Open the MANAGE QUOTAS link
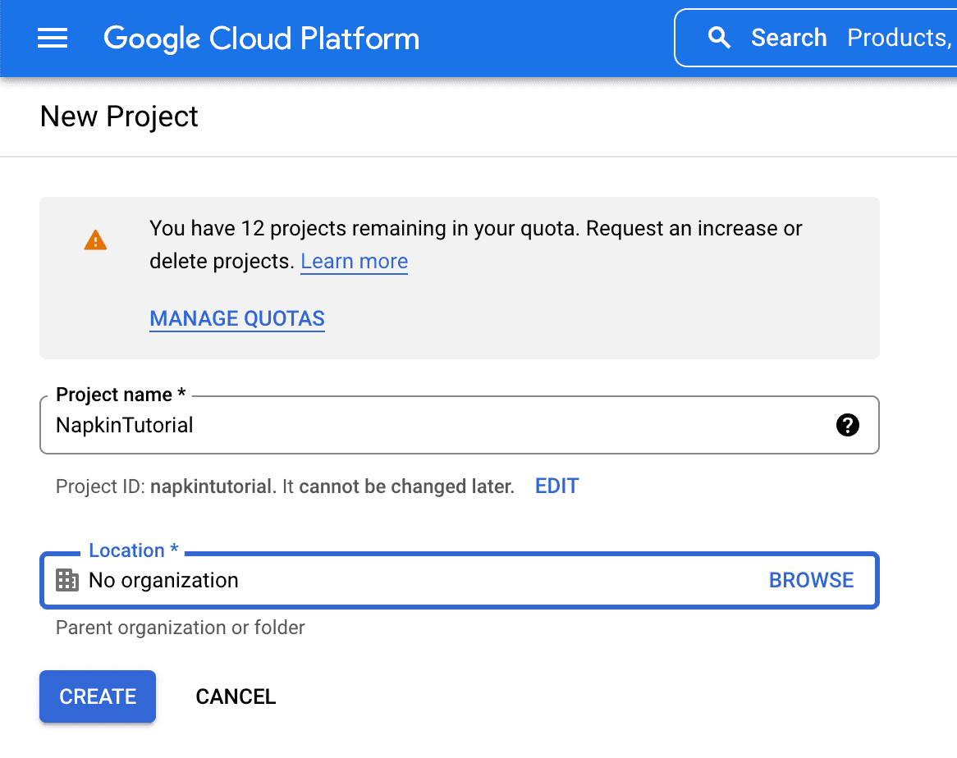Screen dimensions: 957x758 [x=237, y=318]
